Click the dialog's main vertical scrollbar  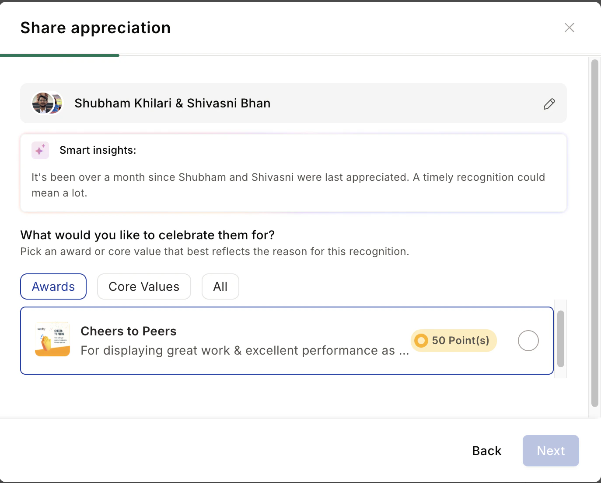(x=594, y=233)
